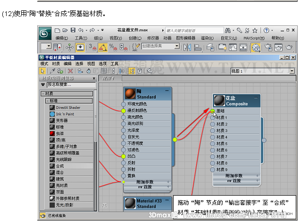Click the Align tool icon
Image resolution: width=300 pixels, height=223 pixels.
tap(198, 48)
